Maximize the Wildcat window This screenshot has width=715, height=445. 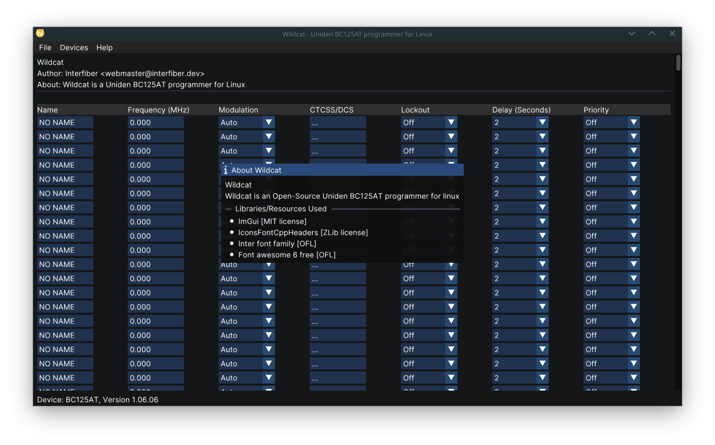click(x=652, y=34)
